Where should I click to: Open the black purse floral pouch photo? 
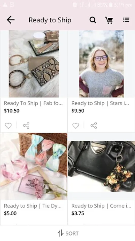(x=101, y=167)
